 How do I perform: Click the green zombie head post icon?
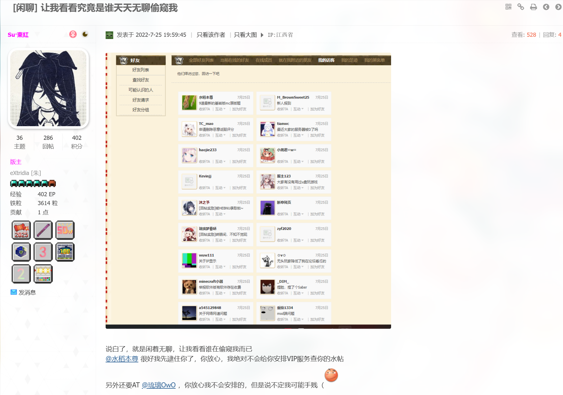[109, 35]
